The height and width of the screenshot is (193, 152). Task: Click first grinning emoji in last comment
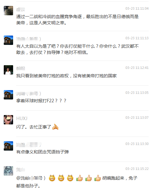[x=52, y=178]
